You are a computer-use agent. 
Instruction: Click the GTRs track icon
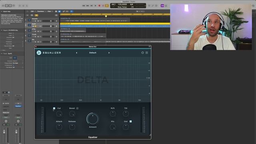(x=29, y=30)
